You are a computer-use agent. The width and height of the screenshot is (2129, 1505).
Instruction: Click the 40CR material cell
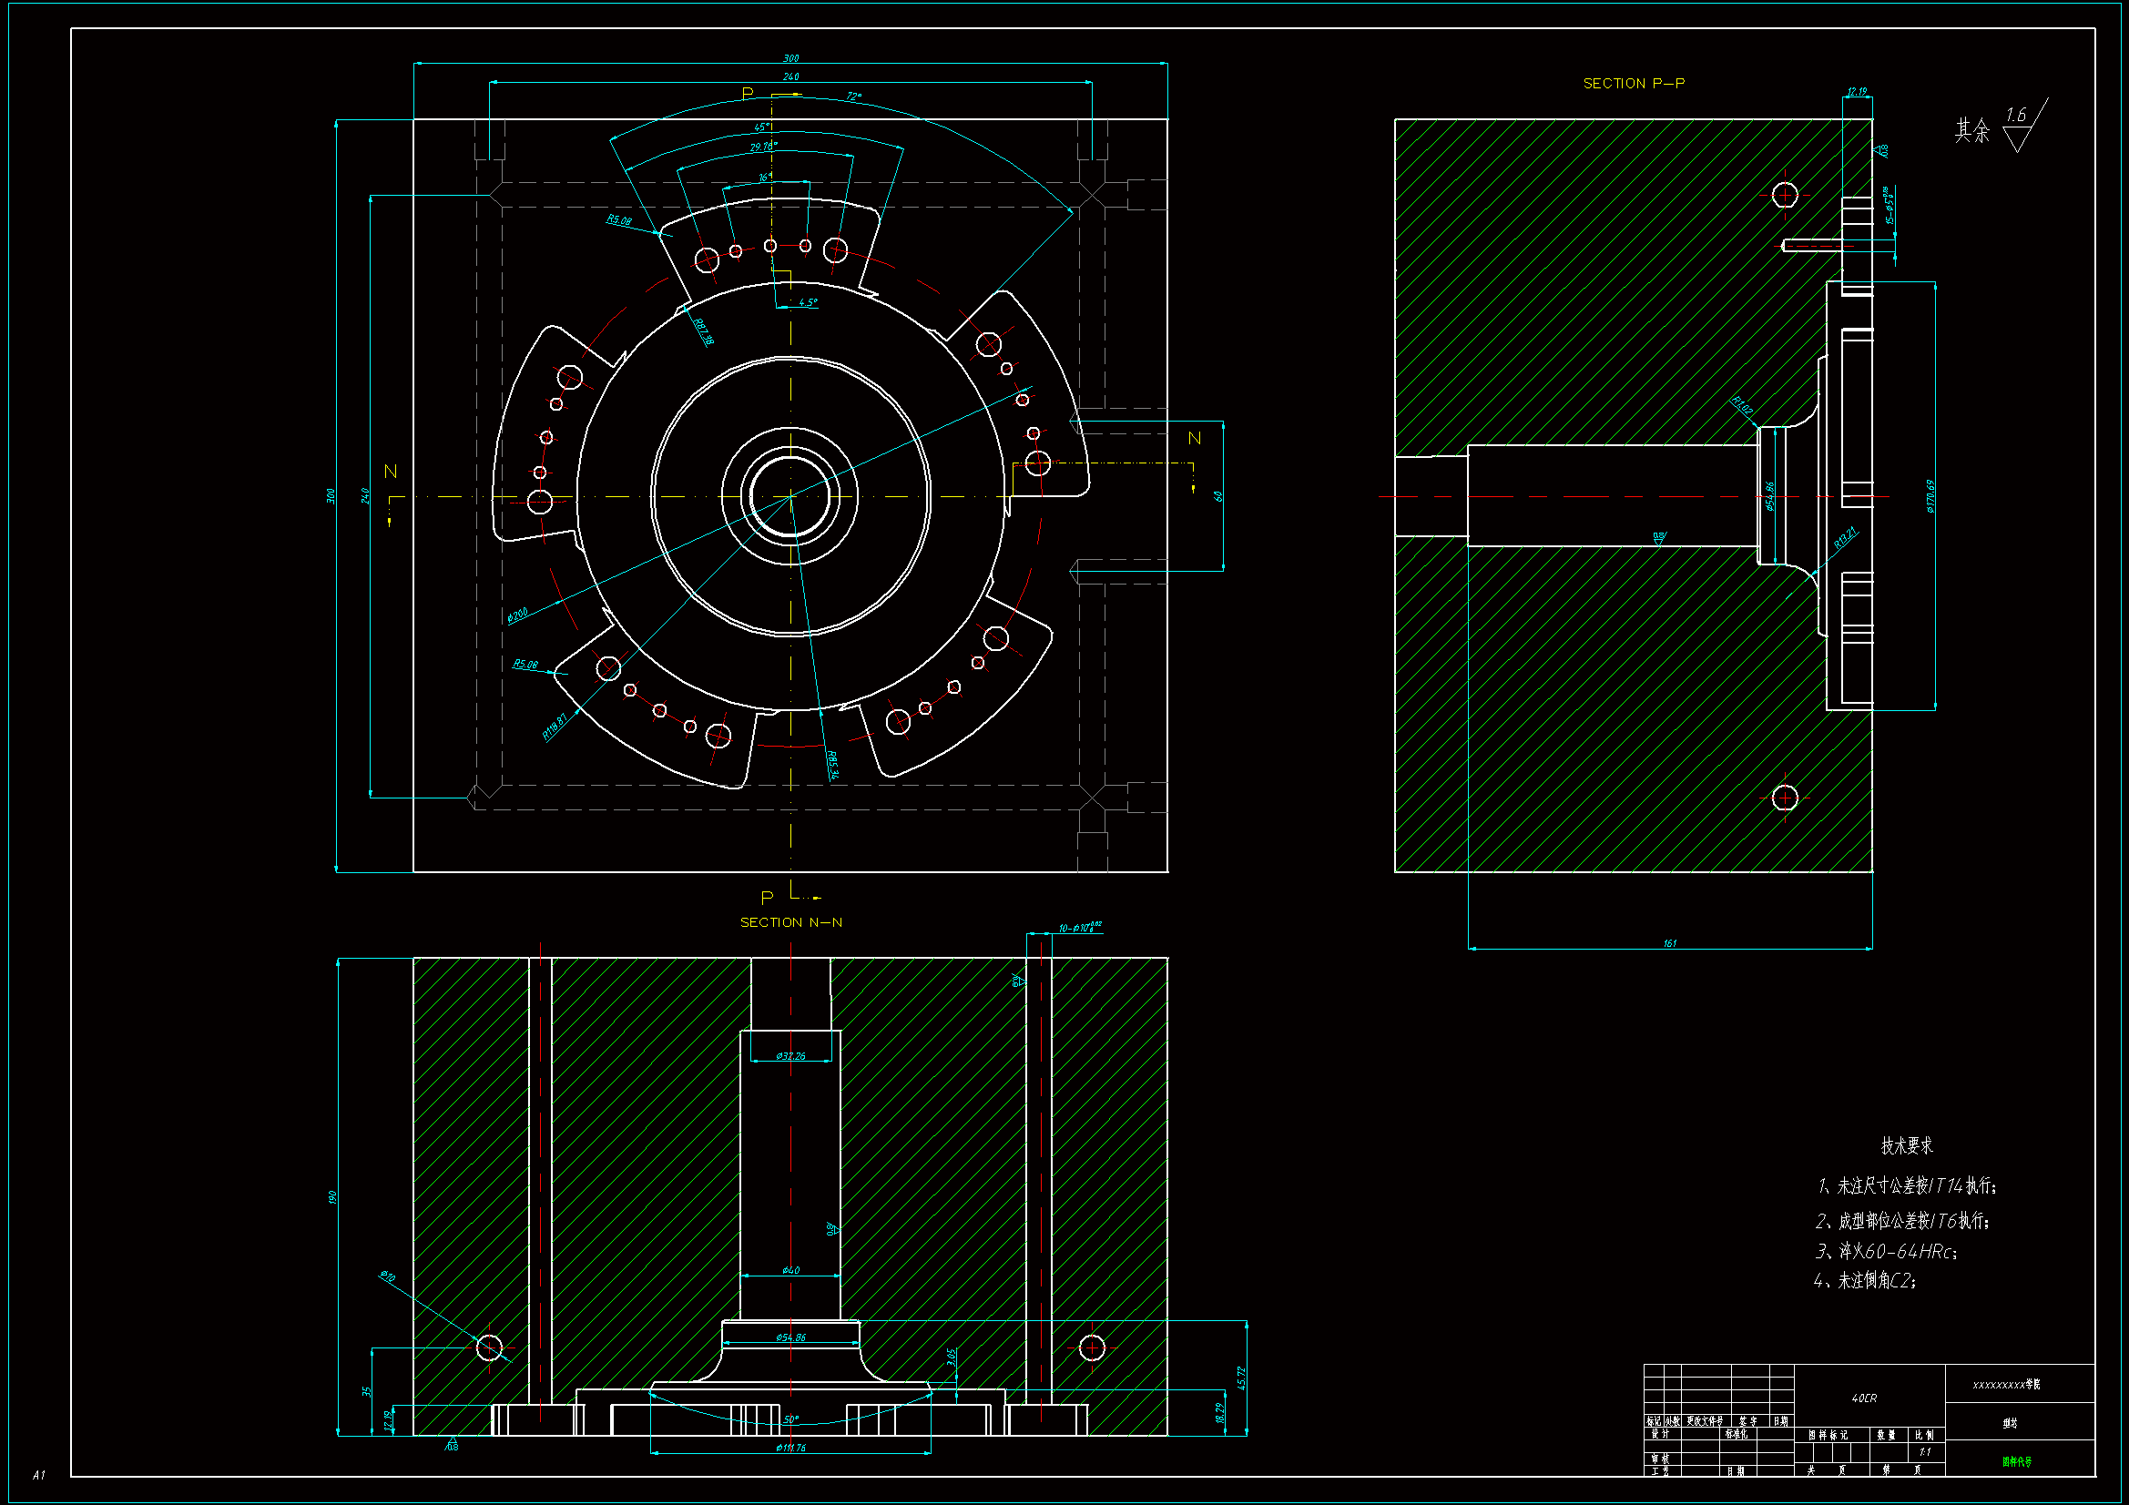[x=1864, y=1398]
